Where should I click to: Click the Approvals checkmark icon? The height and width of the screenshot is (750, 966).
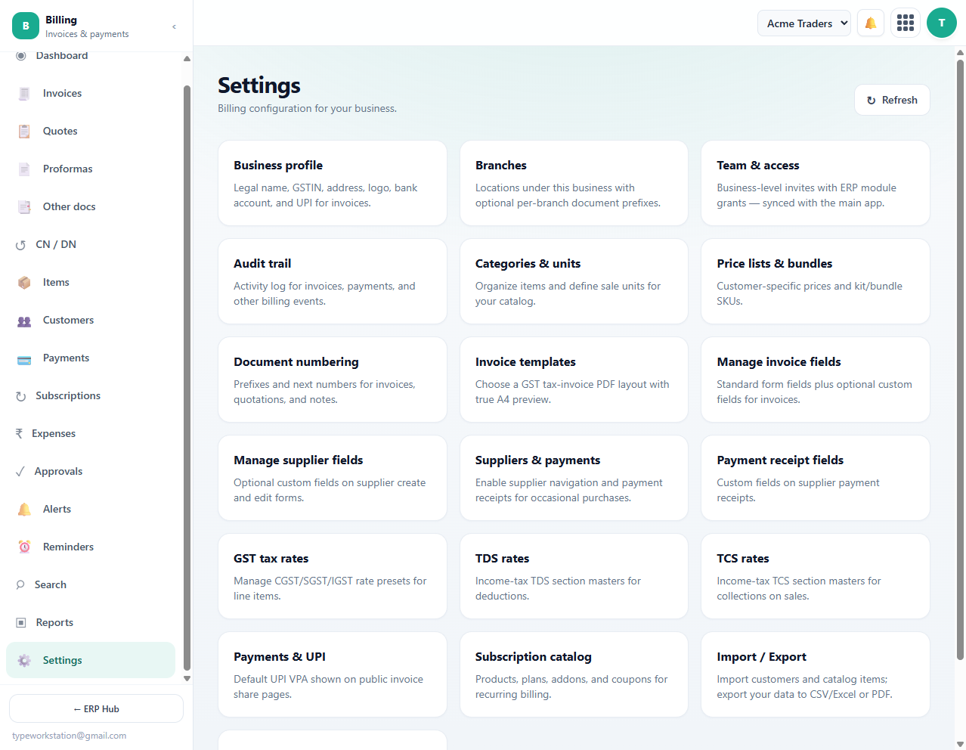point(20,472)
